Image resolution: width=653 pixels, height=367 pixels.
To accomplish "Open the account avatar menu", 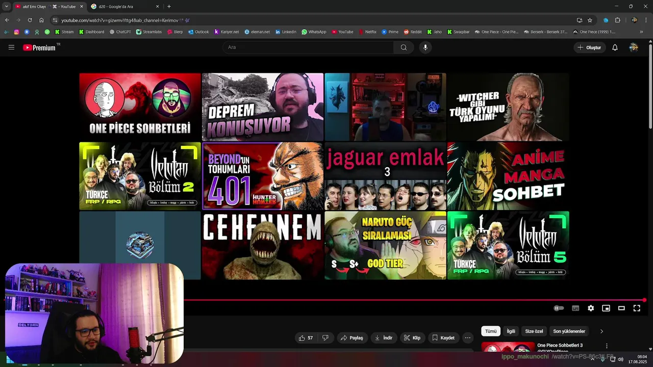I will [x=634, y=47].
